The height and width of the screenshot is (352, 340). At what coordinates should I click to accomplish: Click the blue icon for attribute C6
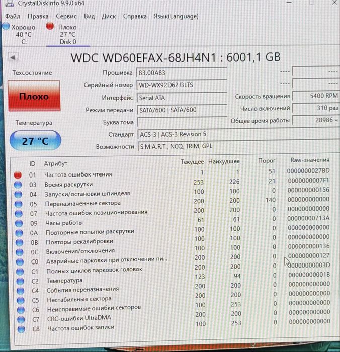pyautogui.click(x=21, y=310)
